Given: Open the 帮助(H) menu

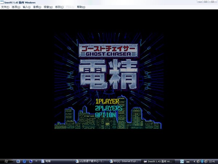Looking at the screenshot, I should pos(81,7).
